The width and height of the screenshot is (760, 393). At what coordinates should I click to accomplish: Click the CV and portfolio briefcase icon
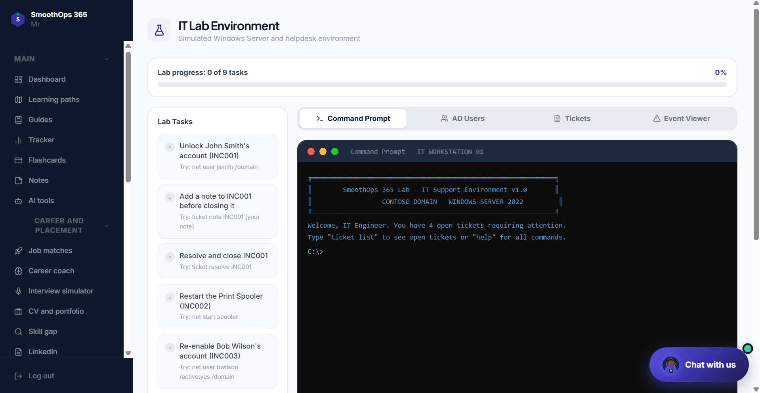tap(18, 311)
